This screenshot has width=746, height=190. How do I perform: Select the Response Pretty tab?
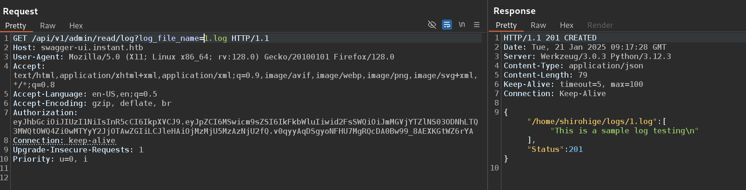pyautogui.click(x=506, y=25)
